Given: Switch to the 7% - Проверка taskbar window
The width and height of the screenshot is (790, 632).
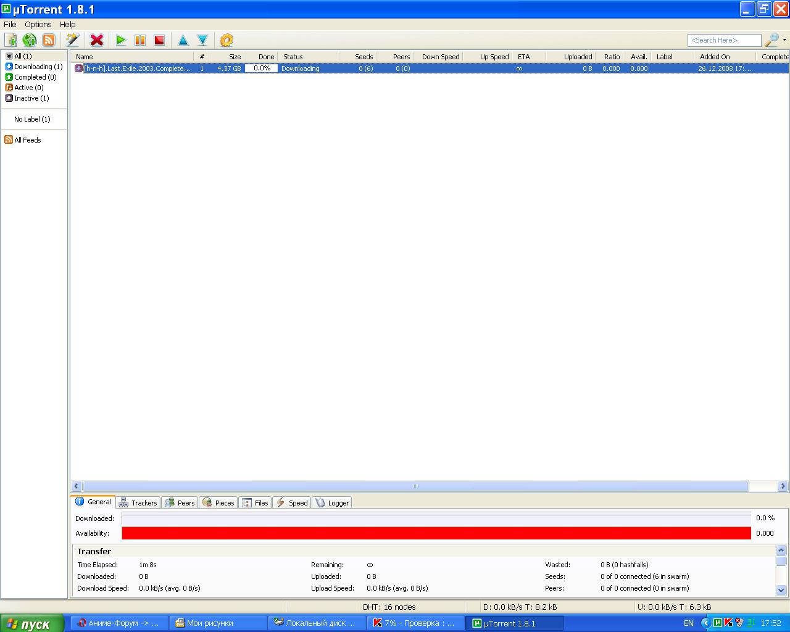Looking at the screenshot, I should pos(416,623).
